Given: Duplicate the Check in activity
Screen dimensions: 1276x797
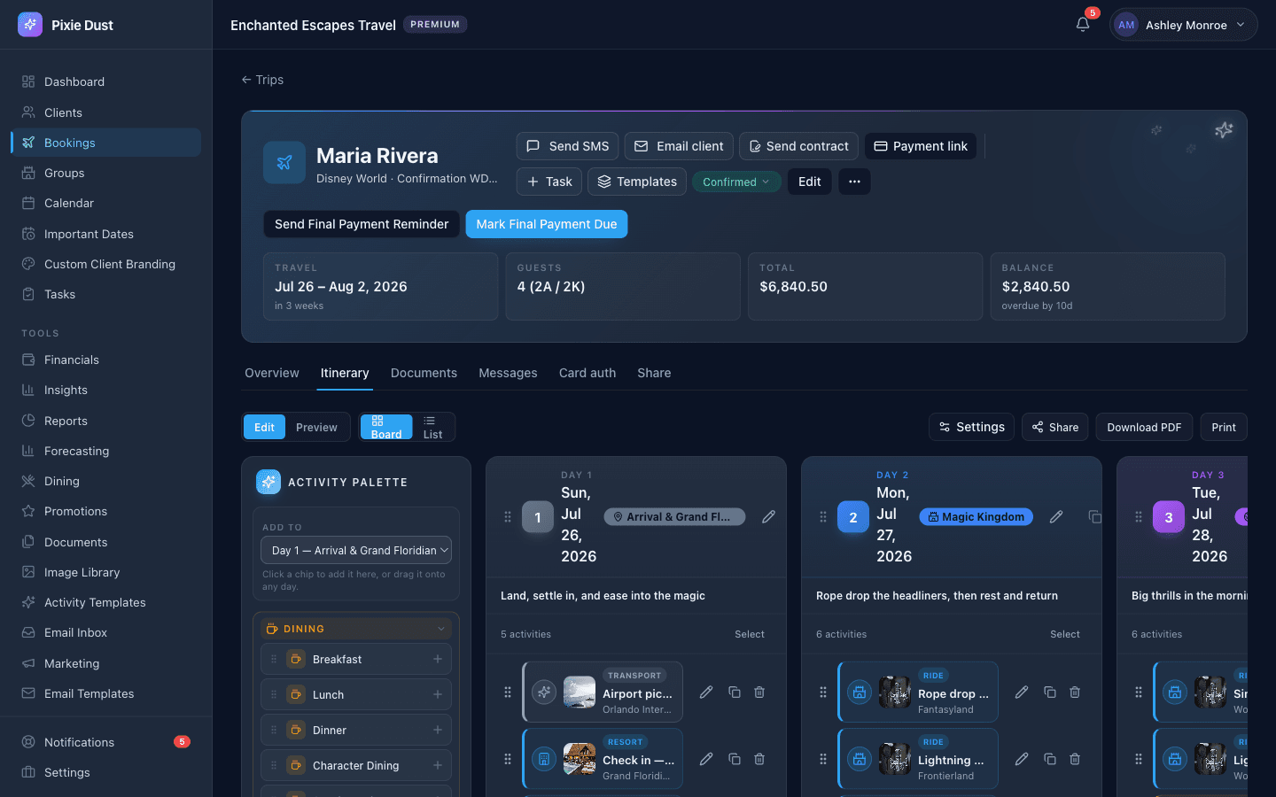Looking at the screenshot, I should 735,759.
